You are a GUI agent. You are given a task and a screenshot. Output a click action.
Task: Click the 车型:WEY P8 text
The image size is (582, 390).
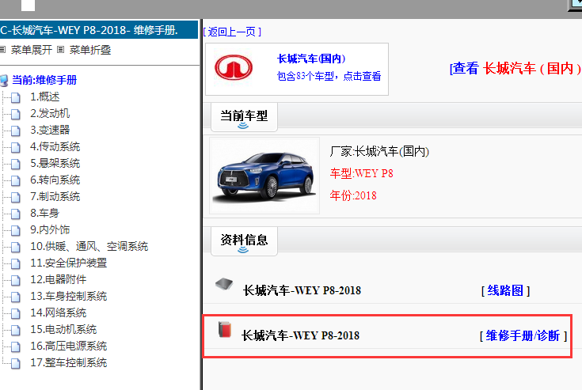[x=362, y=173]
